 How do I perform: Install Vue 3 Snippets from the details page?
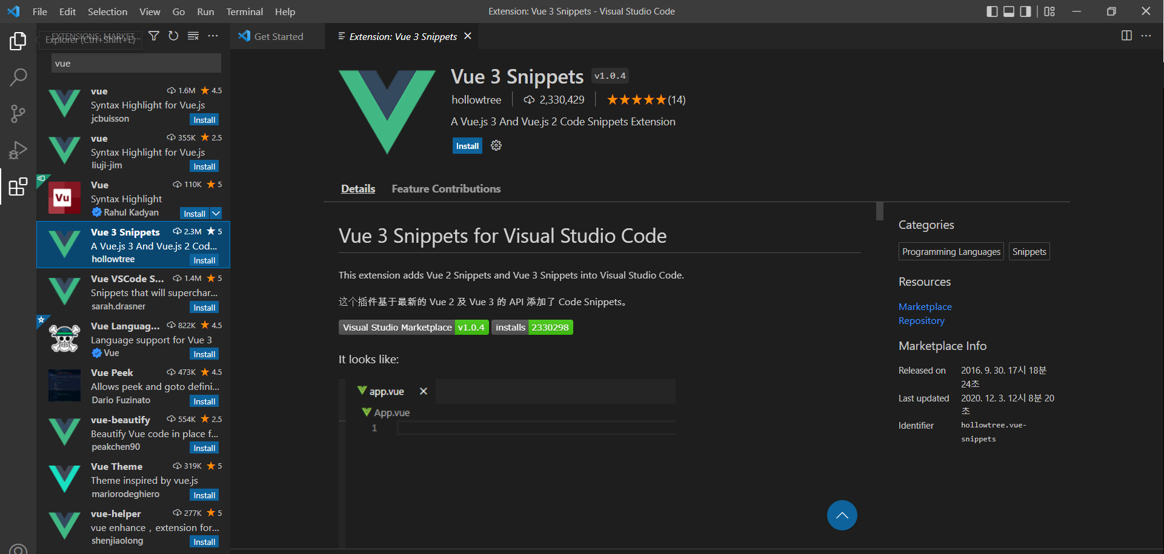coord(467,146)
